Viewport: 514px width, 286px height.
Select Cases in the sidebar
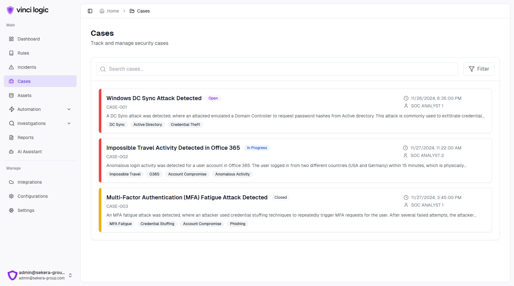[x=24, y=81]
